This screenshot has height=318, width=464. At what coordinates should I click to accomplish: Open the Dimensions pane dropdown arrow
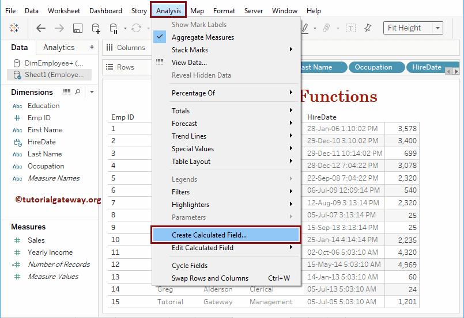[x=92, y=92]
